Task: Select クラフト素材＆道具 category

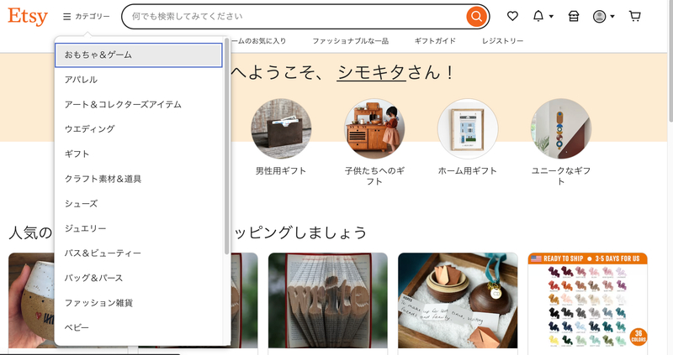Action: tap(139, 179)
